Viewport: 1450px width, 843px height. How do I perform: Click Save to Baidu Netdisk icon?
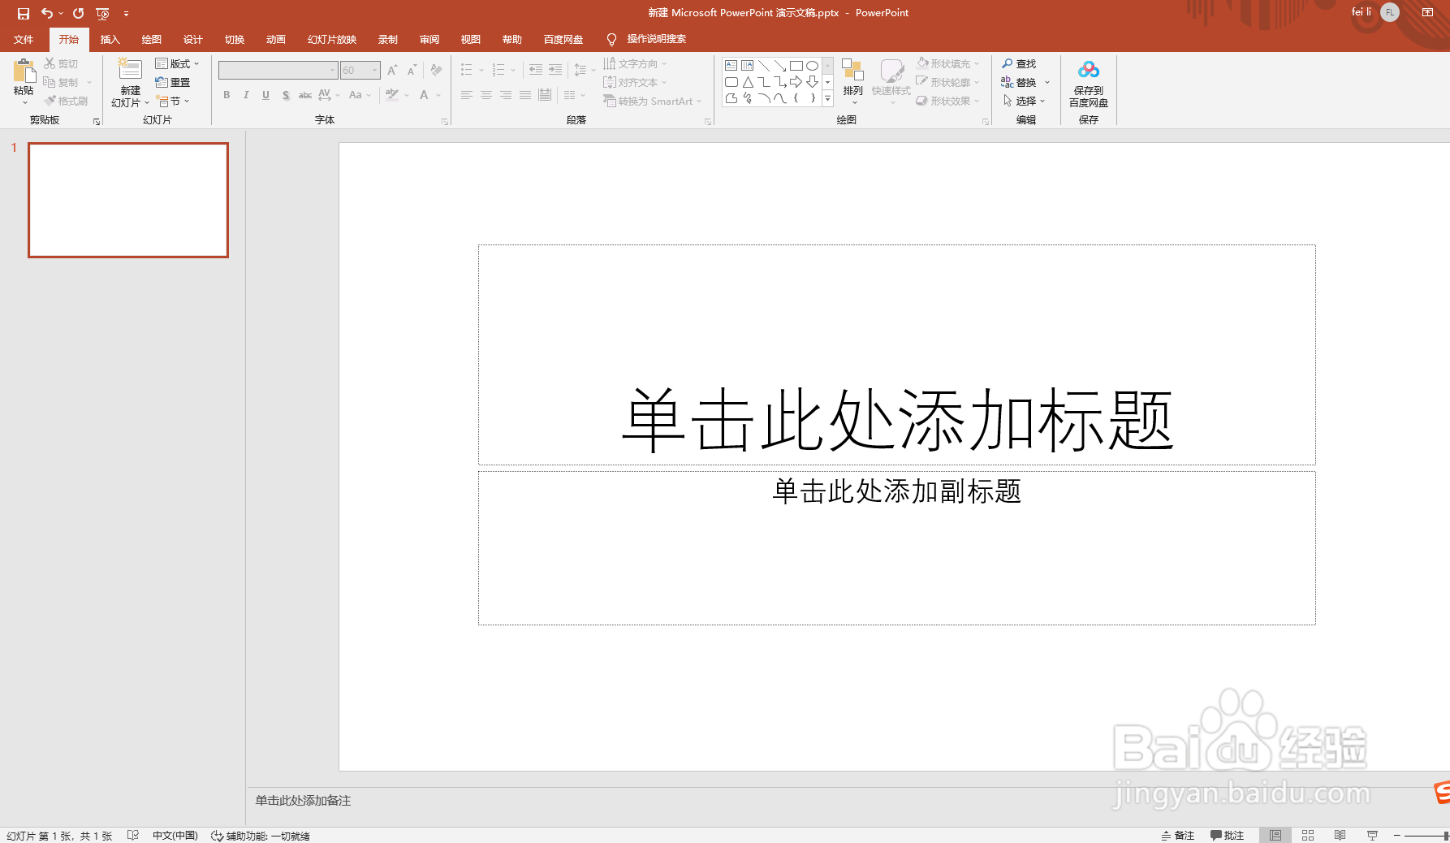1089,70
